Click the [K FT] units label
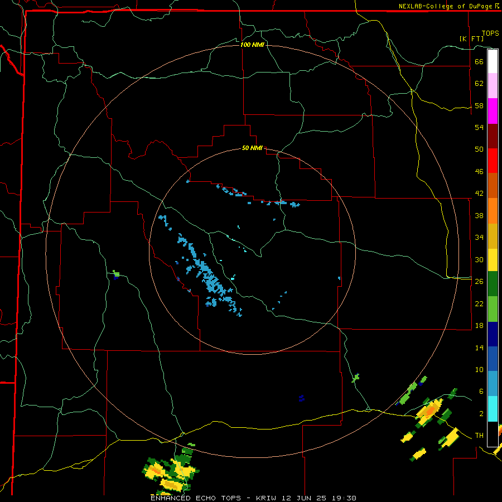502x502 pixels. tap(471, 38)
